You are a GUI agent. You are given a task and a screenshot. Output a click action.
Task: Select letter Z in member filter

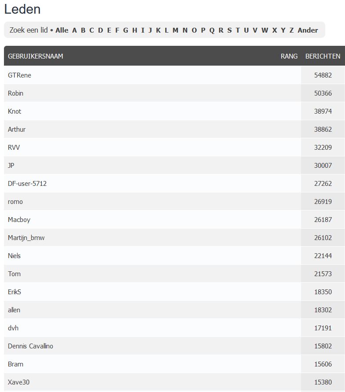(291, 30)
